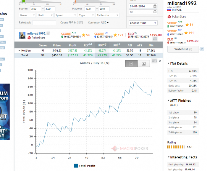
Task: Collapse the ITM Details section
Action: click(169, 63)
